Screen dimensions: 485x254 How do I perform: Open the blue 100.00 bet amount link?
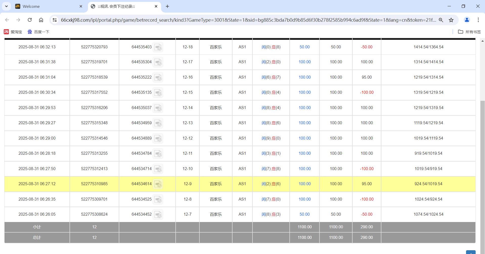coord(304,62)
